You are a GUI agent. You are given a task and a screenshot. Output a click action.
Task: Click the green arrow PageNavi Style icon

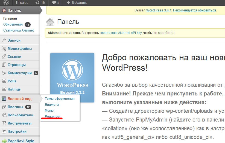point(4,141)
